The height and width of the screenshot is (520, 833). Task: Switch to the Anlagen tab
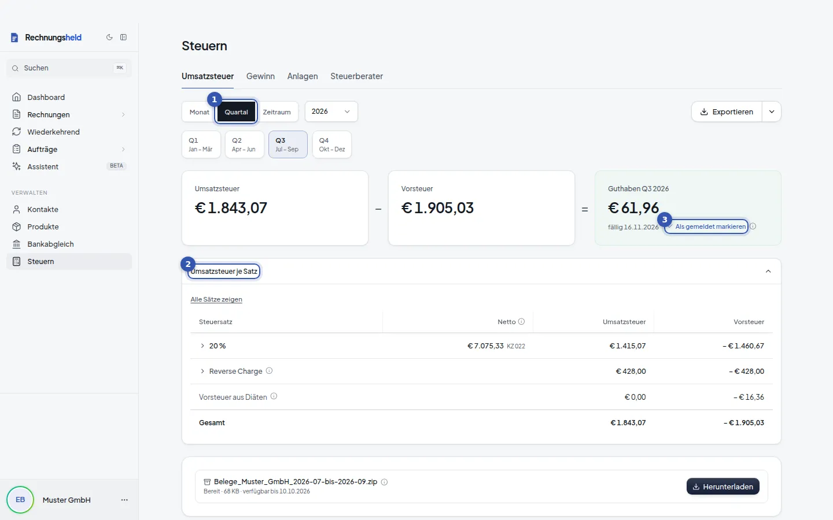303,76
